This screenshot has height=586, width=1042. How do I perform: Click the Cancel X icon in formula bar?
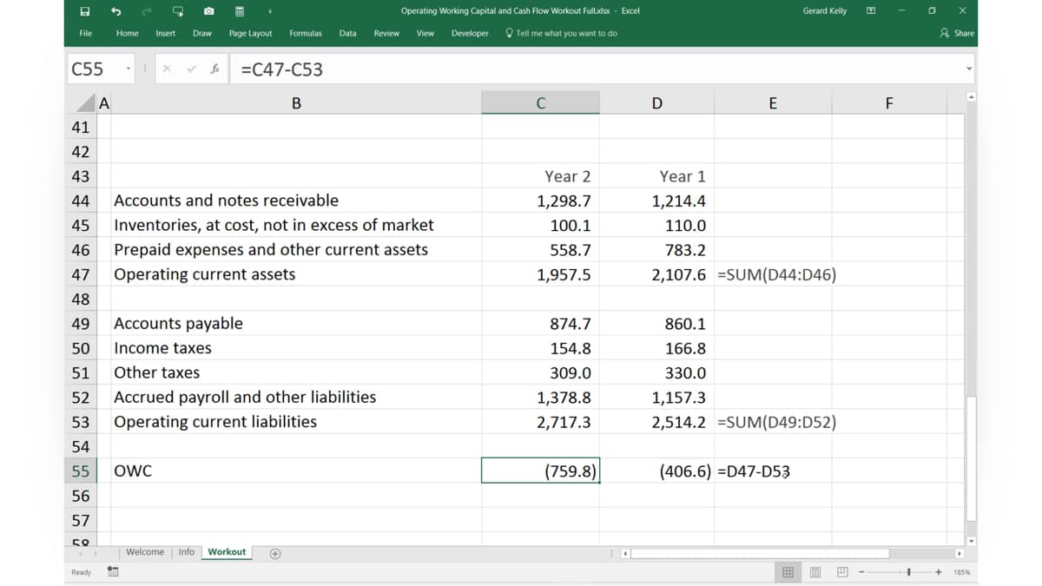point(168,69)
